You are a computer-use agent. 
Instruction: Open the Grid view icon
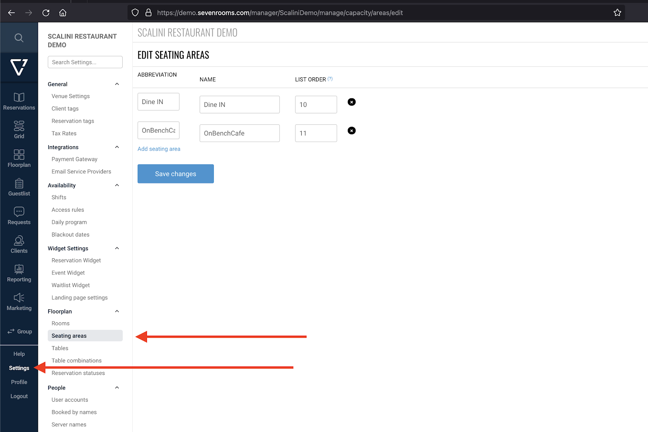[x=19, y=126]
